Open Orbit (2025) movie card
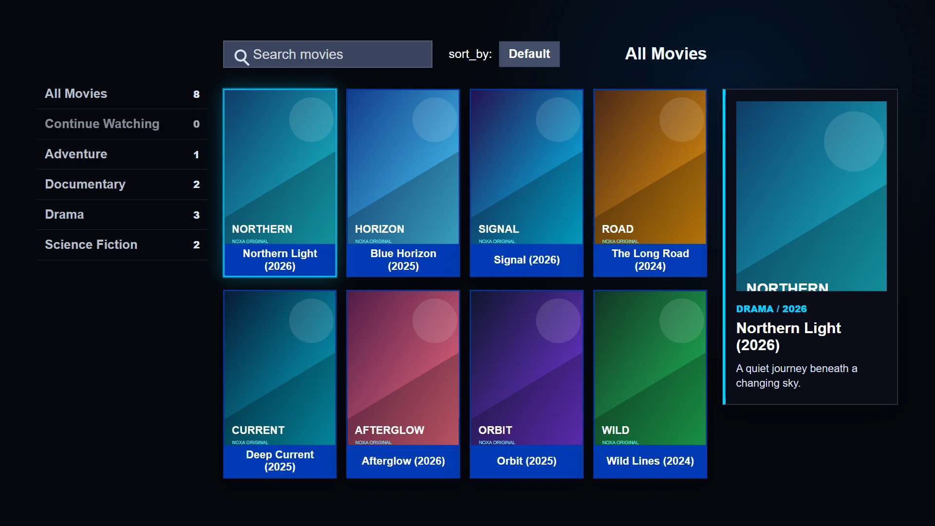 pyautogui.click(x=526, y=384)
